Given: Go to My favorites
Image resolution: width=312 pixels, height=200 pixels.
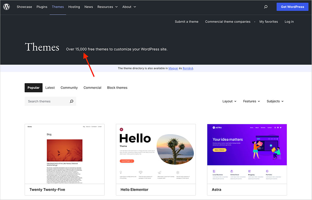Looking at the screenshot, I should coord(268,22).
